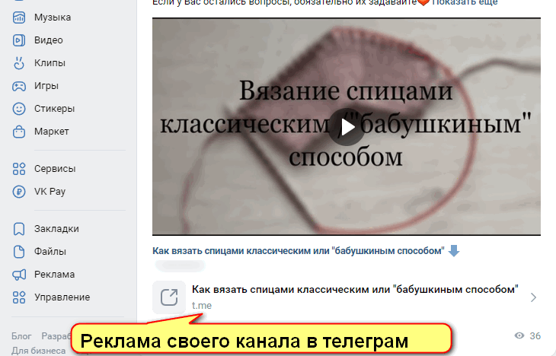Open the Видео video icon
Screen dimensions: 556x356
click(19, 40)
